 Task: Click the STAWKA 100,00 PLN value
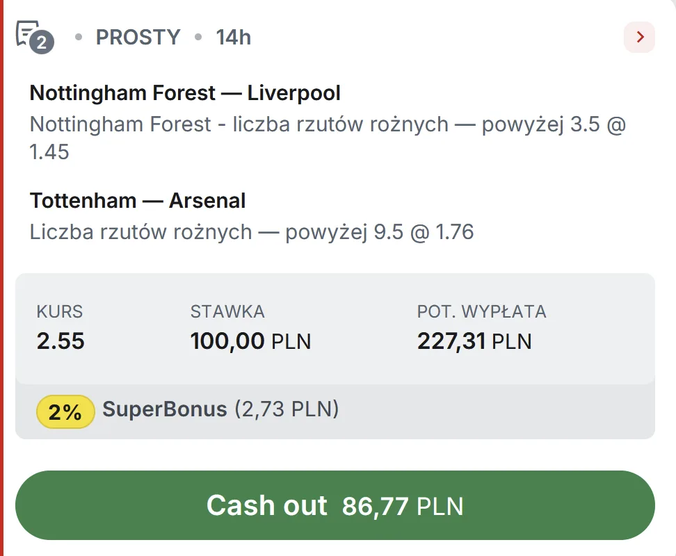tap(251, 341)
